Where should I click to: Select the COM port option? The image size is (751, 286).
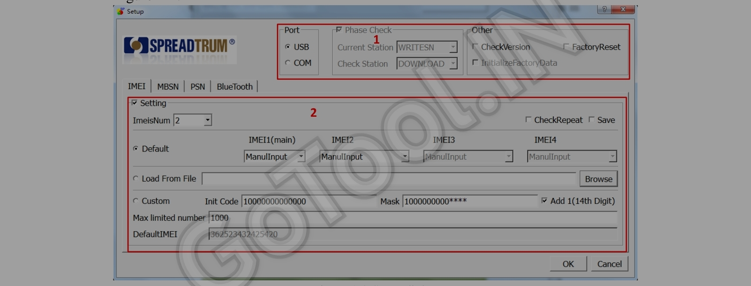coord(288,63)
